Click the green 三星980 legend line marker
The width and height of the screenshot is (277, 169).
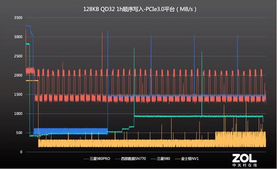click(x=154, y=159)
